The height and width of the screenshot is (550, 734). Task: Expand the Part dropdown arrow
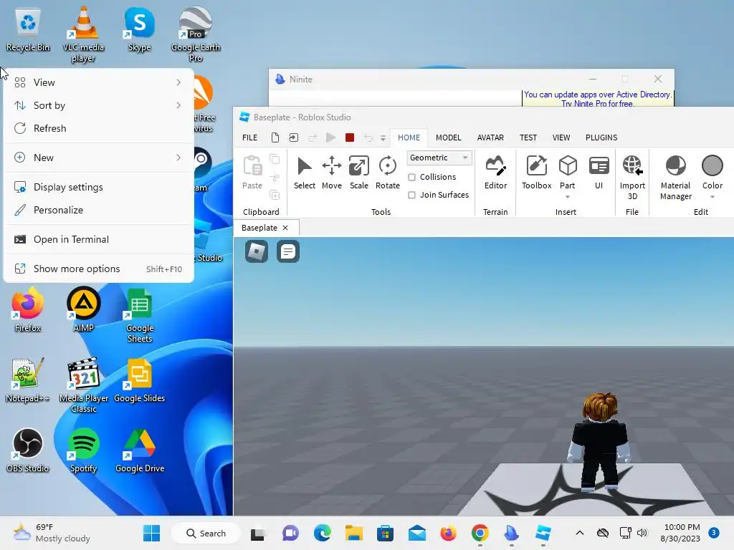[x=568, y=197]
